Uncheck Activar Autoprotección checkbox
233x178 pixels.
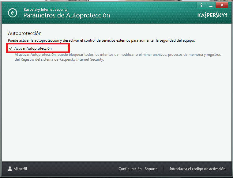click(10, 48)
